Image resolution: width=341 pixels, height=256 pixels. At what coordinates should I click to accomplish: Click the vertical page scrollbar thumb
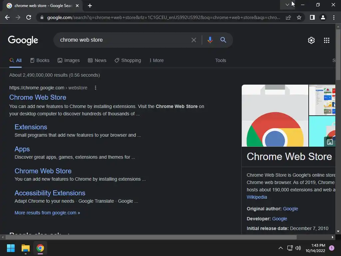tap(338, 54)
